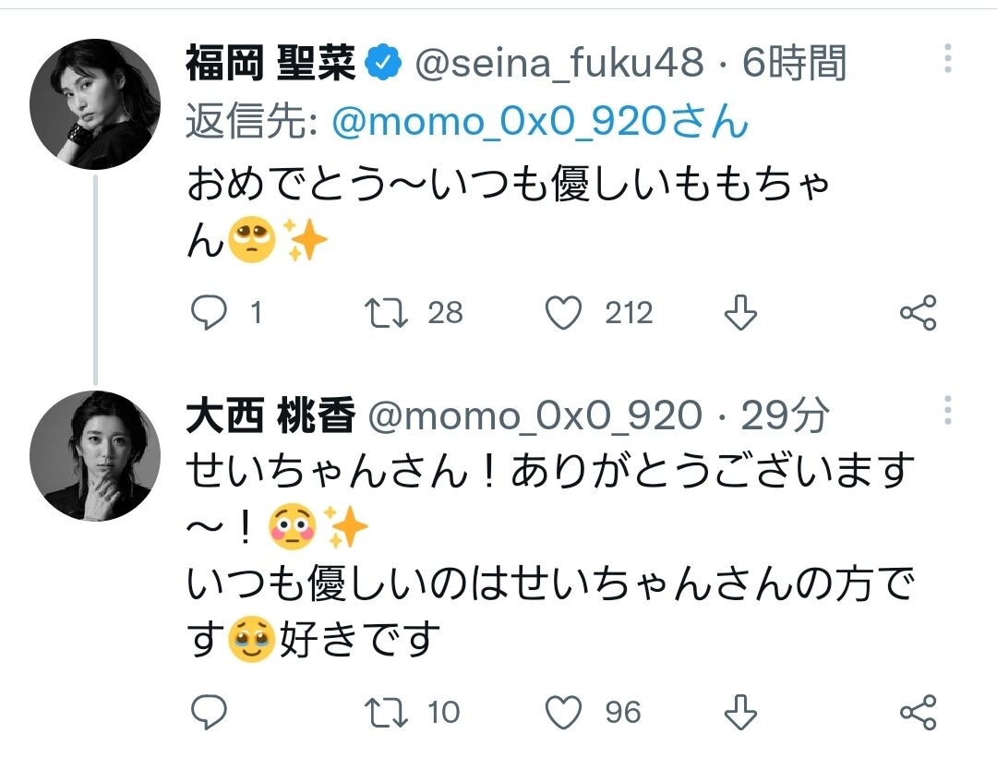
Task: Download media from 福岡 聖菜's tweet
Action: click(740, 314)
